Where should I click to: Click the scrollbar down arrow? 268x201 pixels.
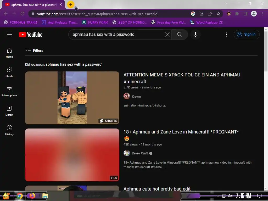[x=266, y=188]
